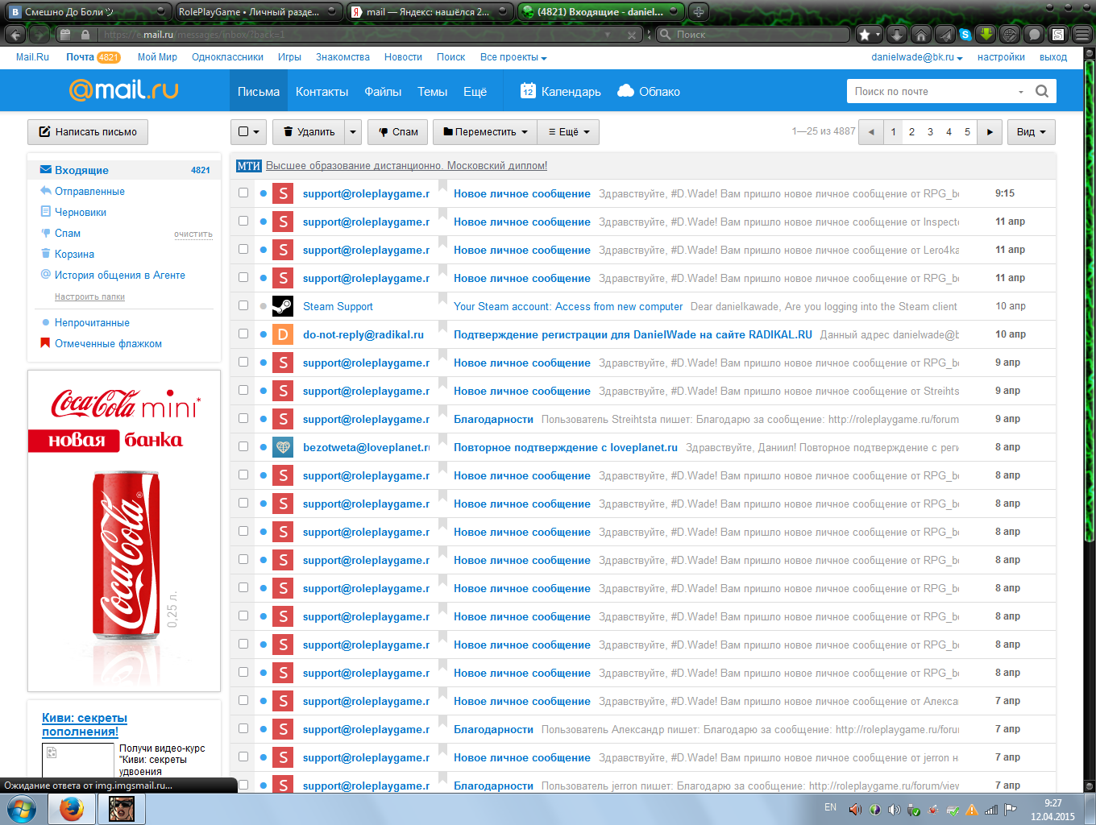Image resolution: width=1096 pixels, height=825 pixels.
Task: Expand the select-all dropdown arrow
Action: pyautogui.click(x=257, y=132)
